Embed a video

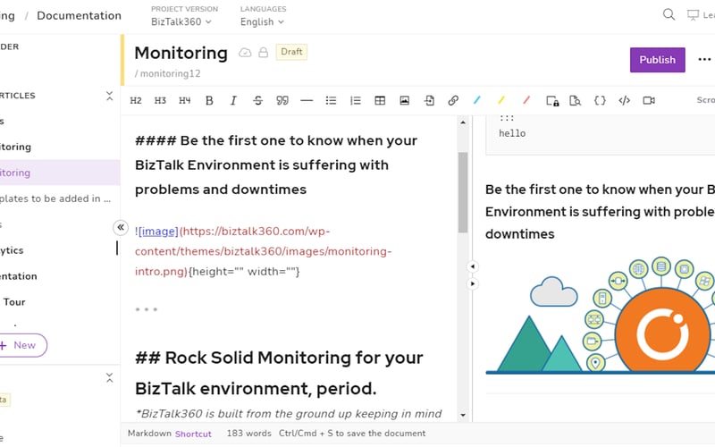tap(649, 100)
